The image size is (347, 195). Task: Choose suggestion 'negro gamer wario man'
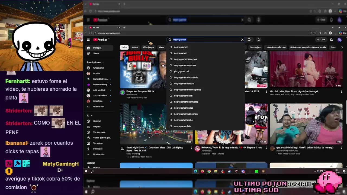pos(205,114)
